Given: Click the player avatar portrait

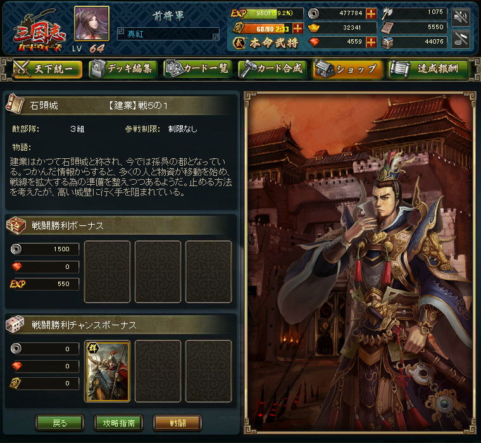Looking at the screenshot, I should tap(92, 23).
